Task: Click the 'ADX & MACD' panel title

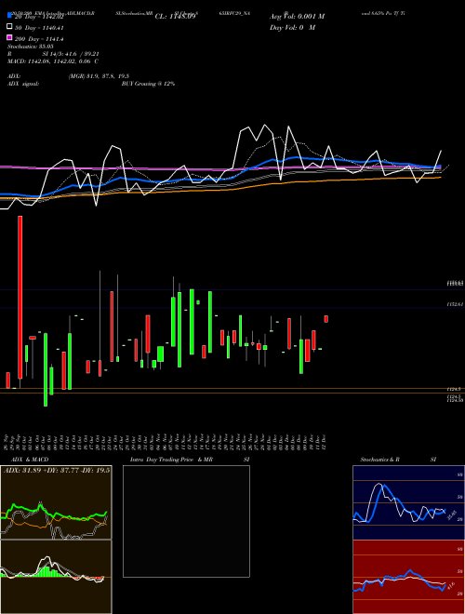Action: (30, 460)
